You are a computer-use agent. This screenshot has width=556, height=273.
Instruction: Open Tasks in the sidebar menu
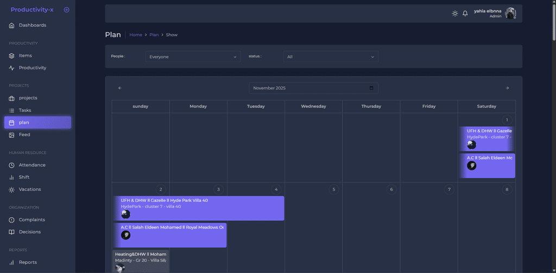tap(25, 110)
